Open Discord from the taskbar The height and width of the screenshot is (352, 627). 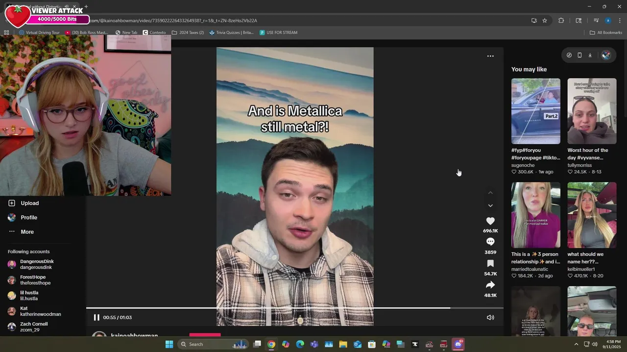(458, 344)
